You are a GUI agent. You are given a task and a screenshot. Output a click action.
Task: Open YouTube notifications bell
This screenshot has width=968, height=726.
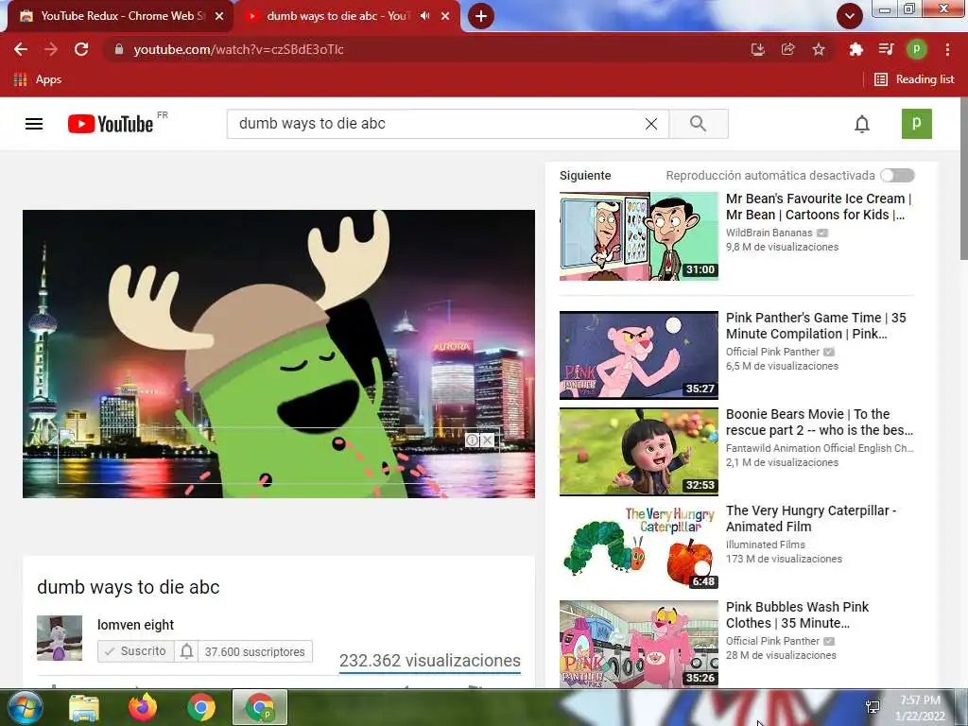point(862,124)
